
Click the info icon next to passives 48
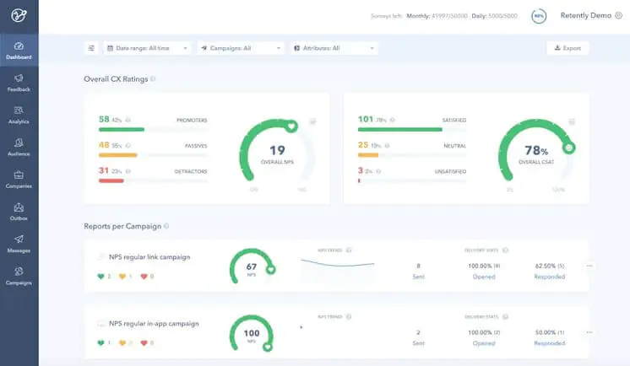128,146
